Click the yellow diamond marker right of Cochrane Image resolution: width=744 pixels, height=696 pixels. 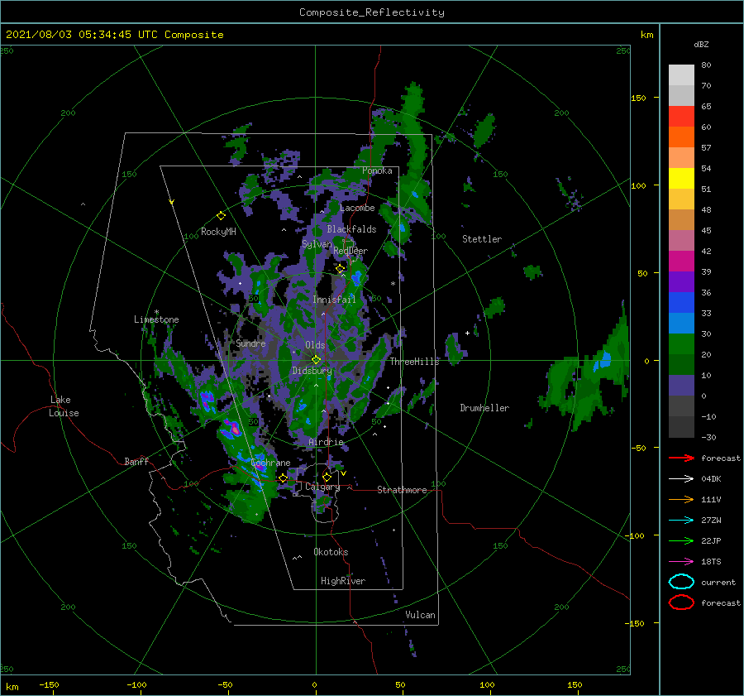(x=283, y=478)
